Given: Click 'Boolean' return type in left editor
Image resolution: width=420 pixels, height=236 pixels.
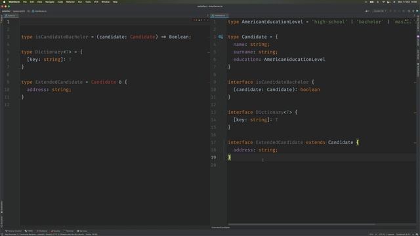Looking at the screenshot, I should (178, 37).
